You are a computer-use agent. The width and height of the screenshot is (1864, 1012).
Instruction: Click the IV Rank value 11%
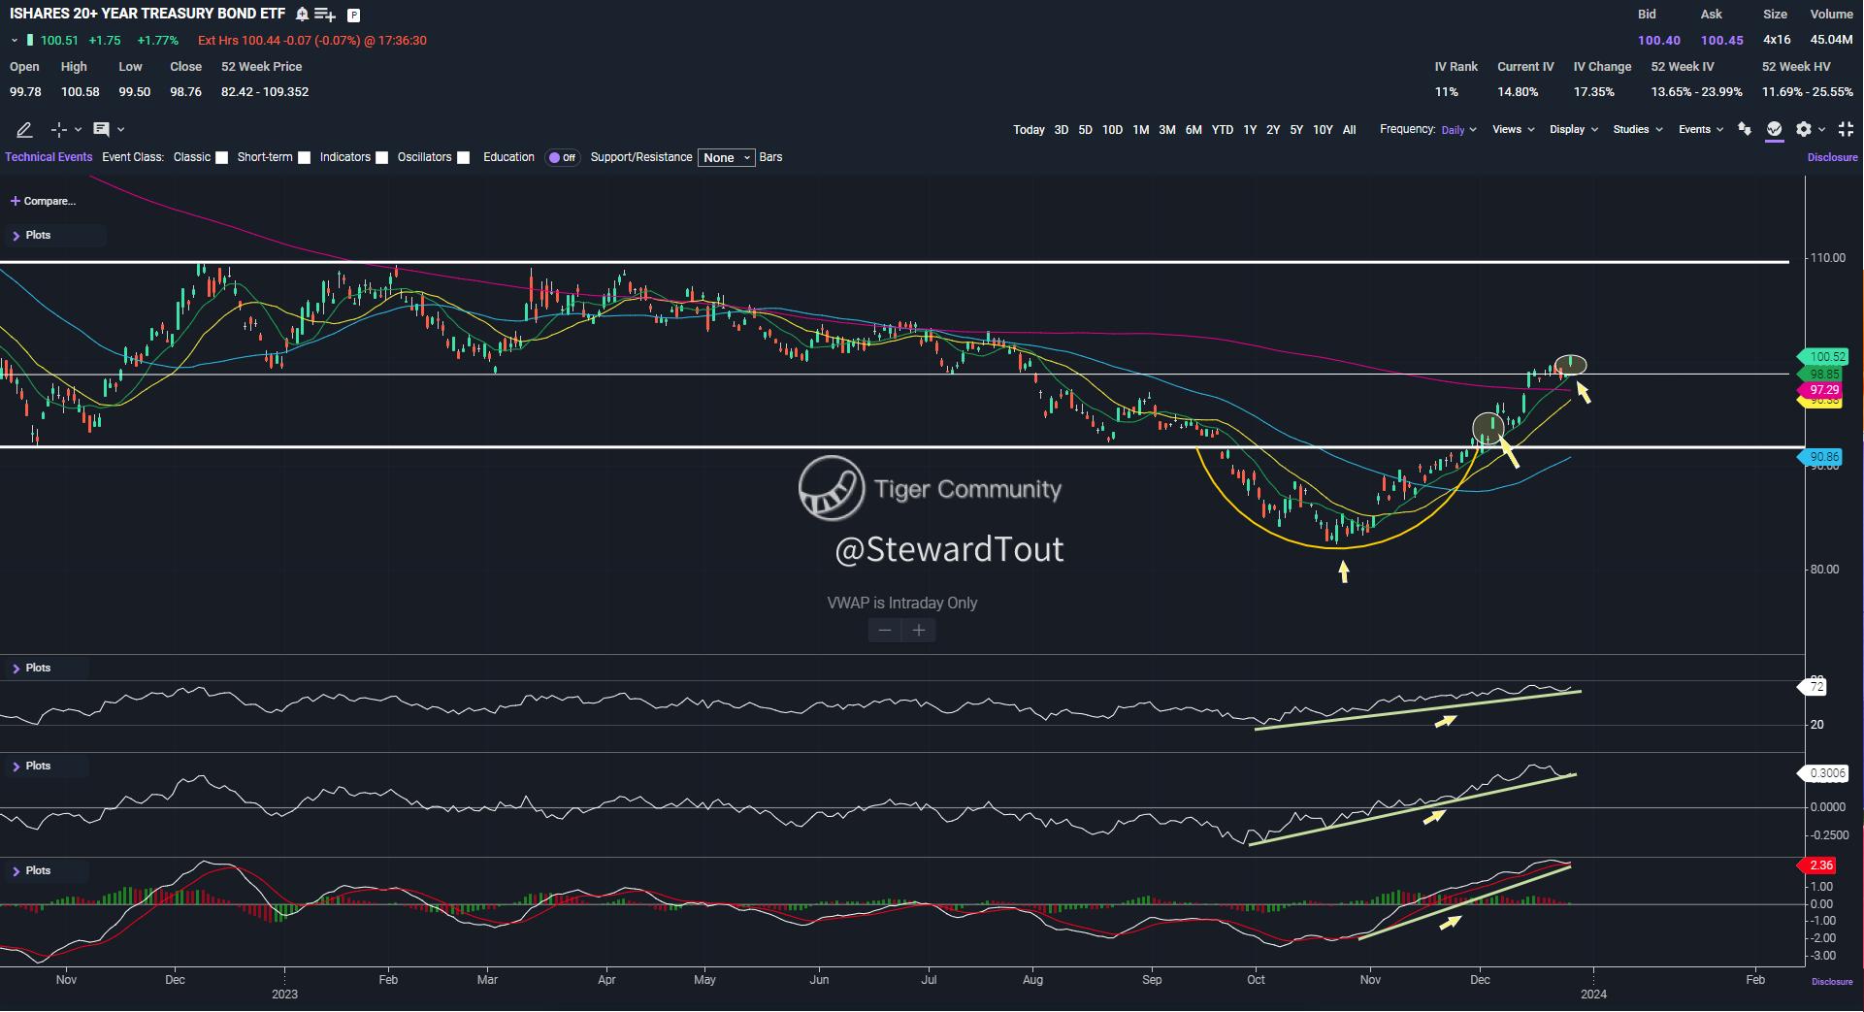click(1447, 92)
